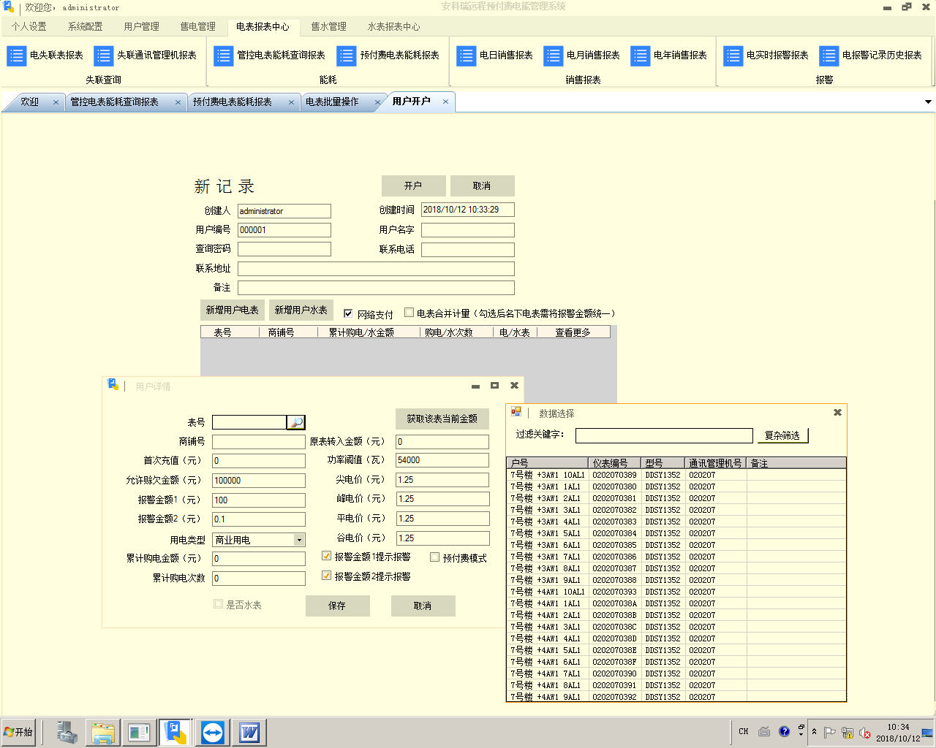The image size is (936, 748).
Task: Click the search magnifier next to 表号
Action: pyautogui.click(x=295, y=422)
